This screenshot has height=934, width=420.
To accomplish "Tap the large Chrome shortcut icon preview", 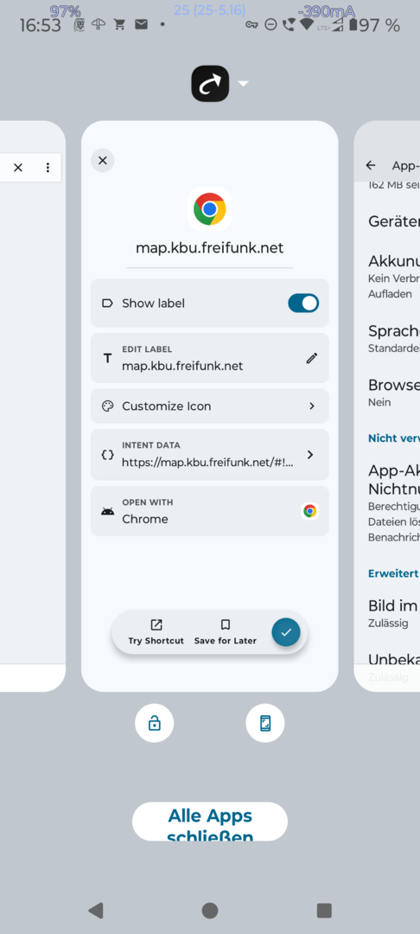I will [209, 208].
